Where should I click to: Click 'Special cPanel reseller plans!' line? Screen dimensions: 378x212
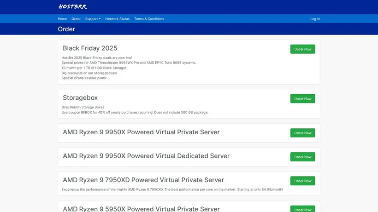84,78
